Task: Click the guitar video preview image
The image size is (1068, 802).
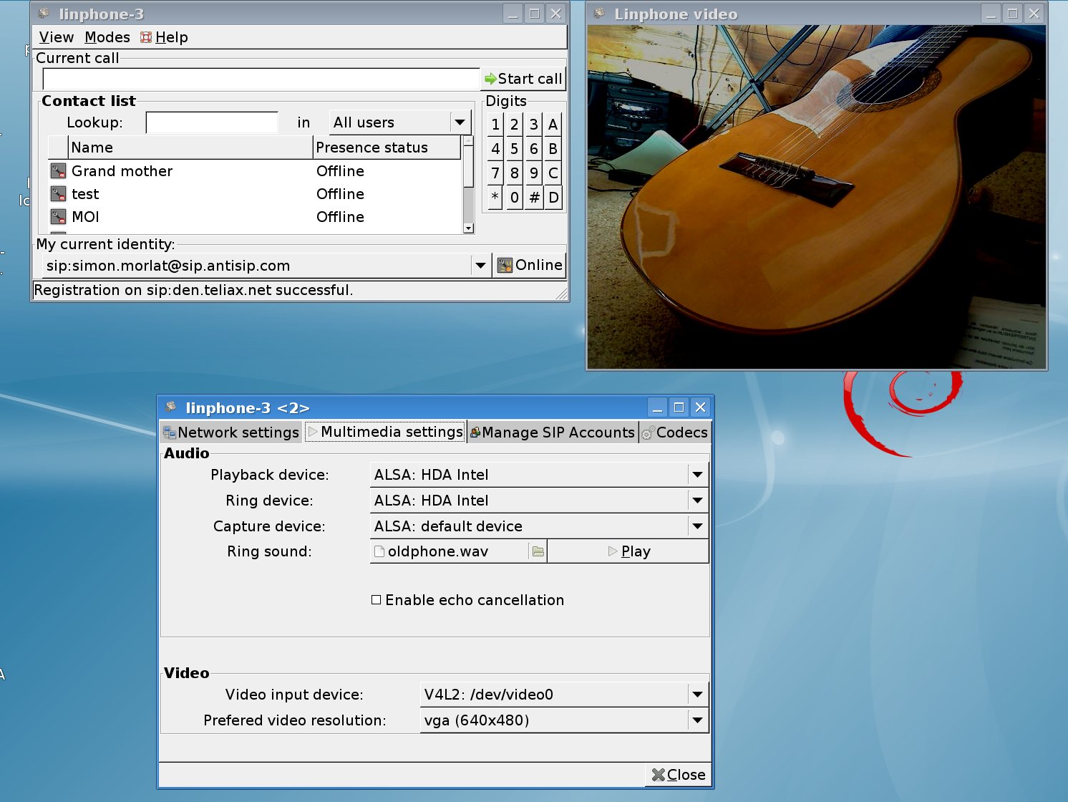Action: coord(816,197)
